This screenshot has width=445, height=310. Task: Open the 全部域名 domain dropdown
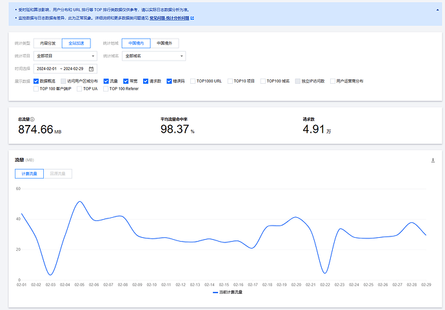click(154, 56)
